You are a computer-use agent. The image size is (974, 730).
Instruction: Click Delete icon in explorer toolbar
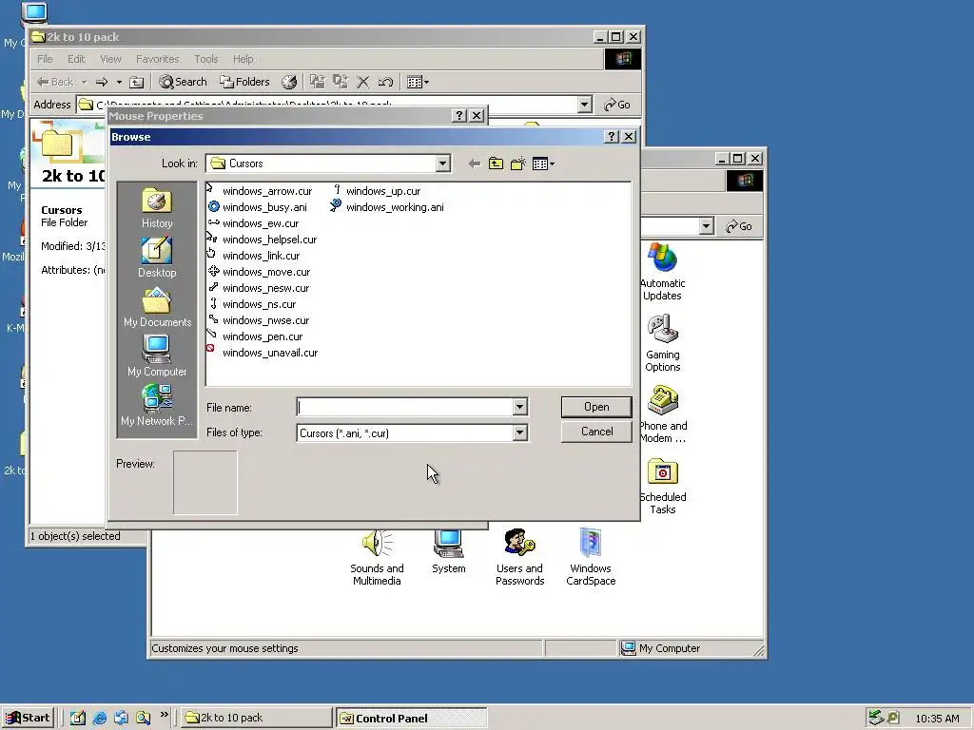tap(363, 82)
